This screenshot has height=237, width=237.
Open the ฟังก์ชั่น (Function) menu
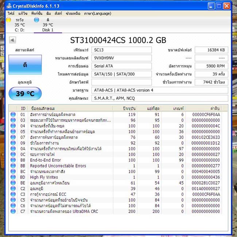[37, 13]
